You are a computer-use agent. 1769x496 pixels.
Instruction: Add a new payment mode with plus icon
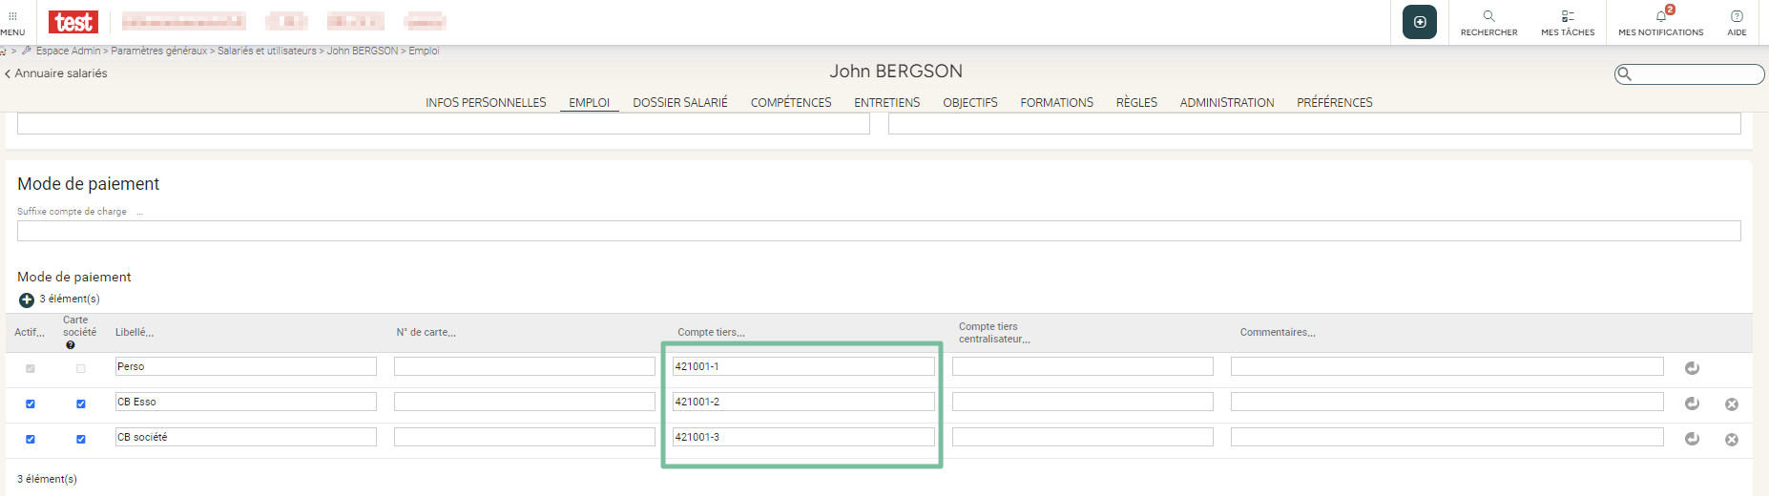point(27,300)
